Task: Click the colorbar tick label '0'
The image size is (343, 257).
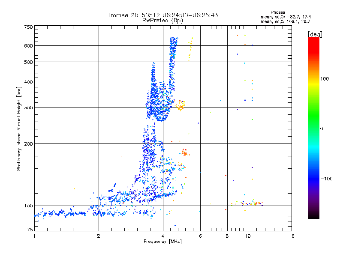Action: click(322, 129)
